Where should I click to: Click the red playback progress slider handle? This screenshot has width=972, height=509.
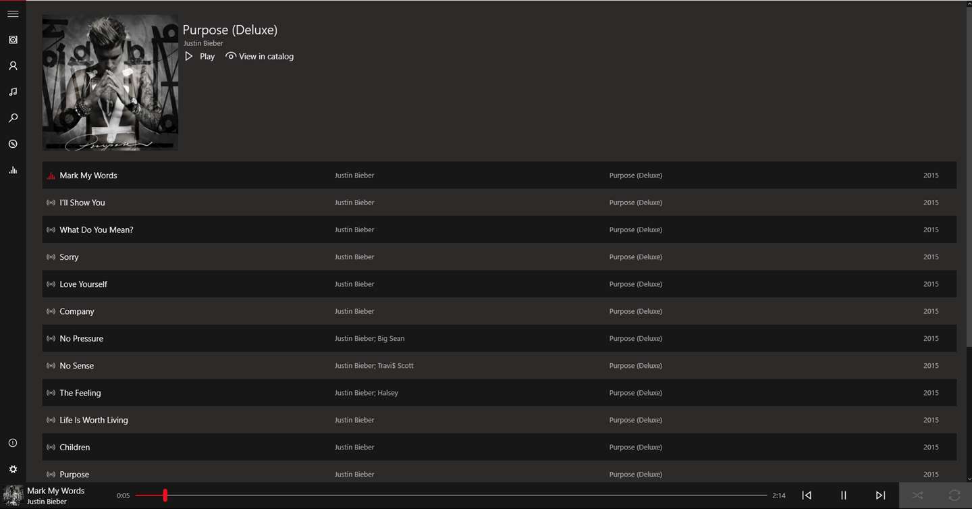[165, 495]
